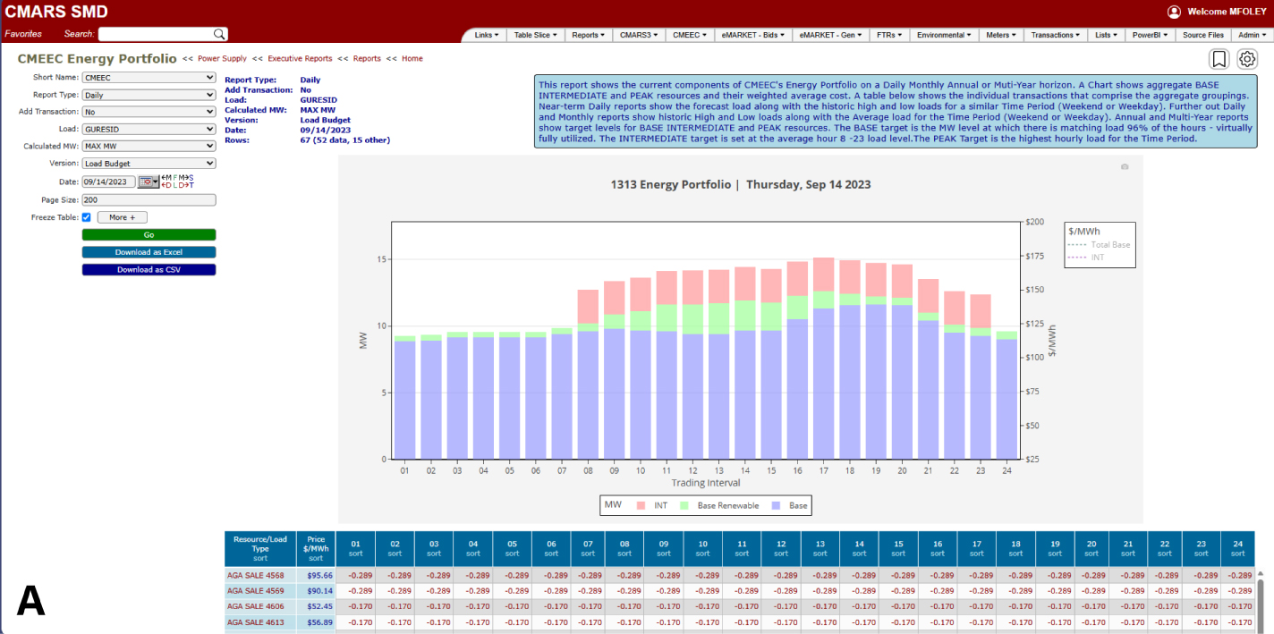Click Download as CSV button
The image size is (1274, 634).
149,269
